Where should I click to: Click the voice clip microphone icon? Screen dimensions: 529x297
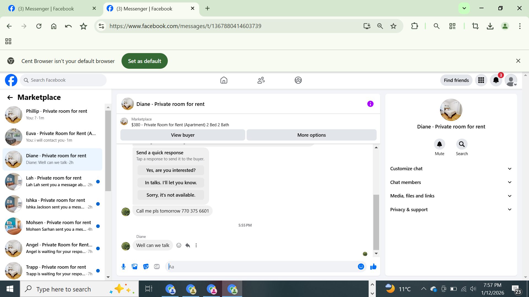(x=123, y=266)
